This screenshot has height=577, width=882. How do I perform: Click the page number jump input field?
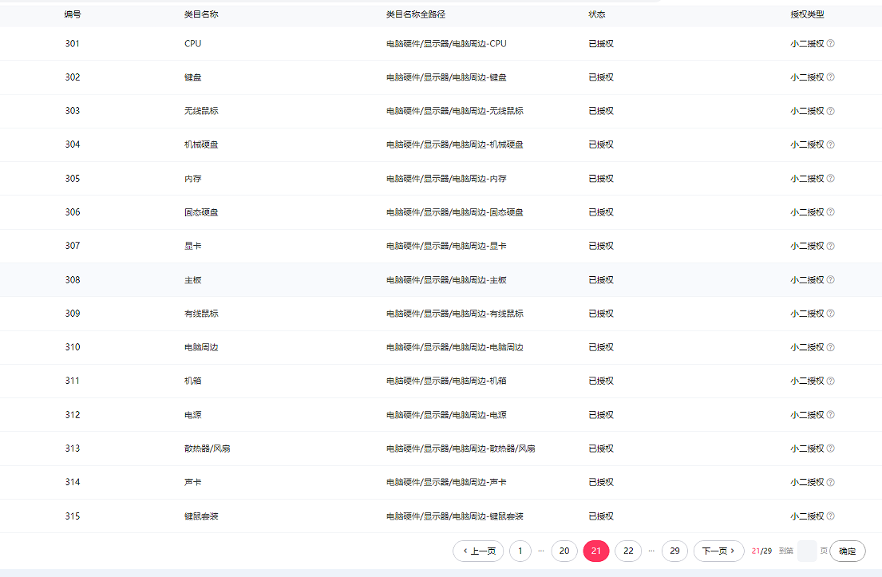[x=806, y=551]
